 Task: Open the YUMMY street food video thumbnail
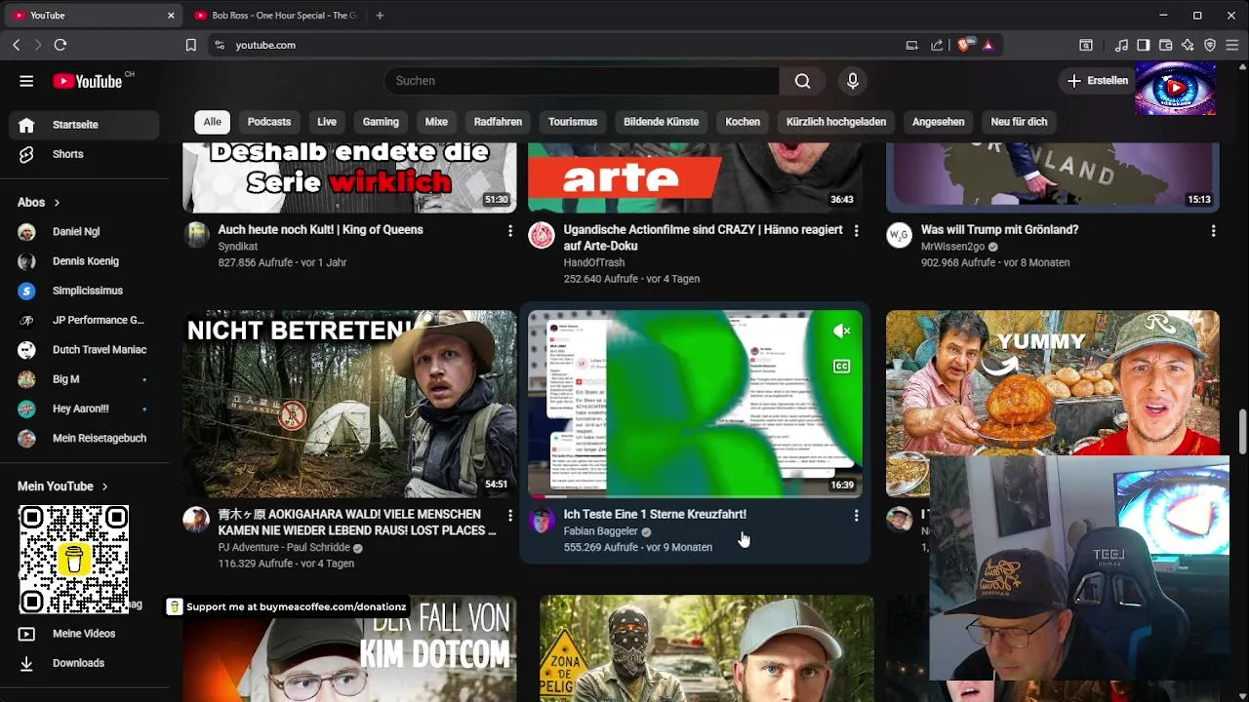coord(1052,383)
